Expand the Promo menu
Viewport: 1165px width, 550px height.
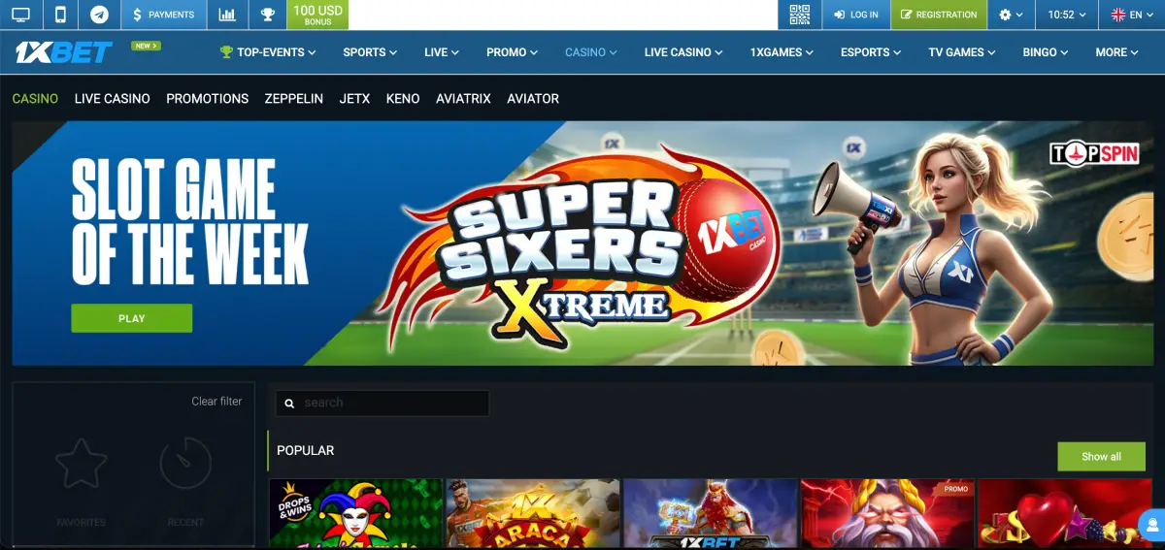click(512, 52)
